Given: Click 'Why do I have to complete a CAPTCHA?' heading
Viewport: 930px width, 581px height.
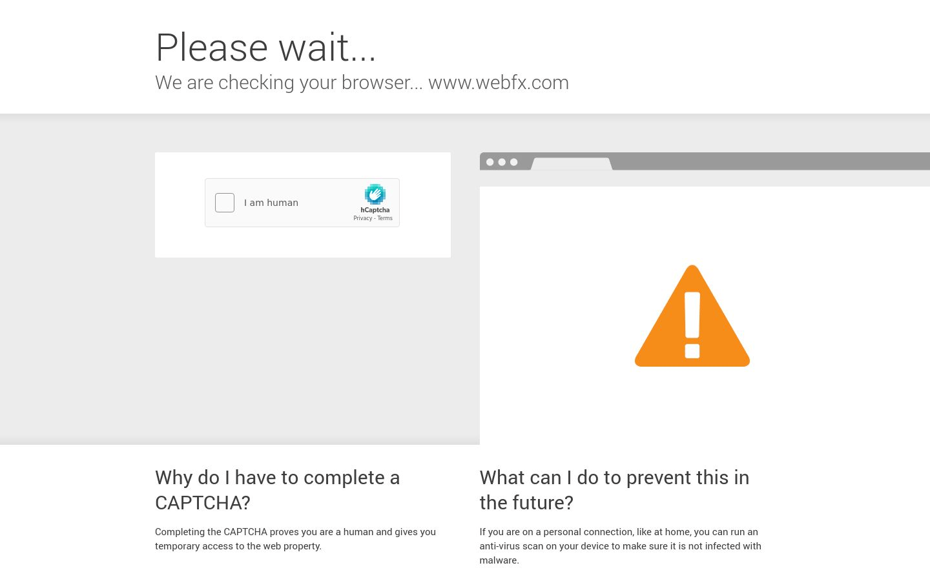Looking at the screenshot, I should [x=278, y=490].
